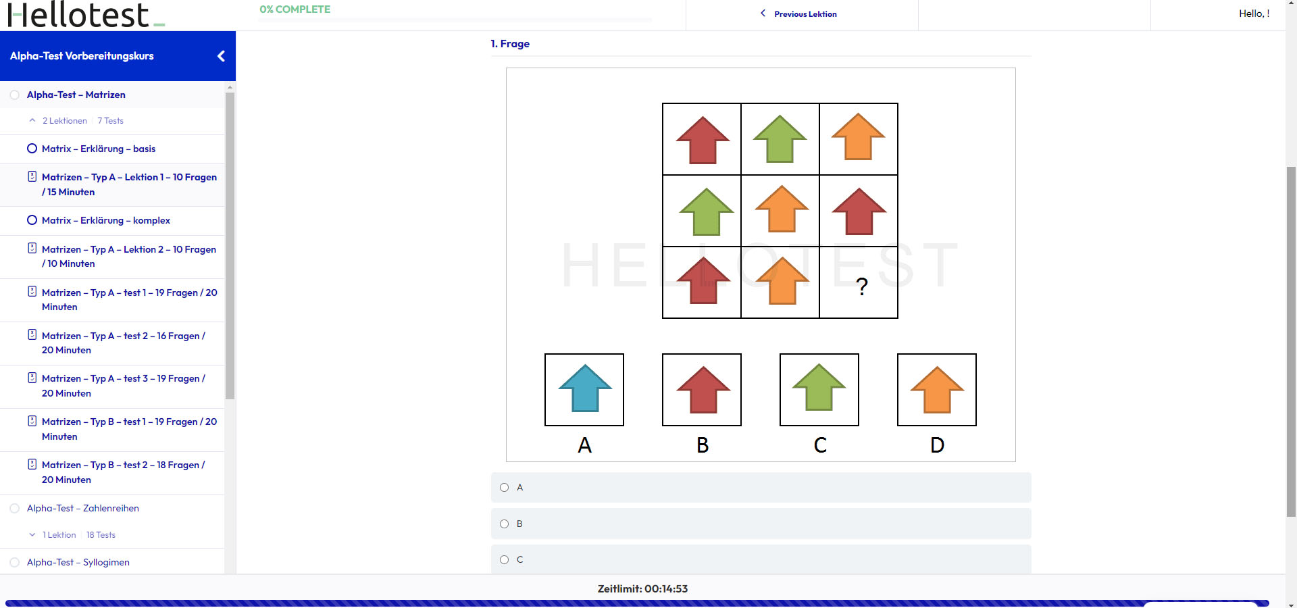Go to Previous Lektion
The height and width of the screenshot is (608, 1297).
pos(798,14)
